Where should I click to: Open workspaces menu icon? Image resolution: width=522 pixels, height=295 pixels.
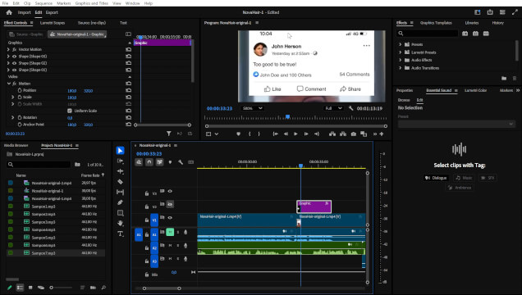[x=502, y=12]
